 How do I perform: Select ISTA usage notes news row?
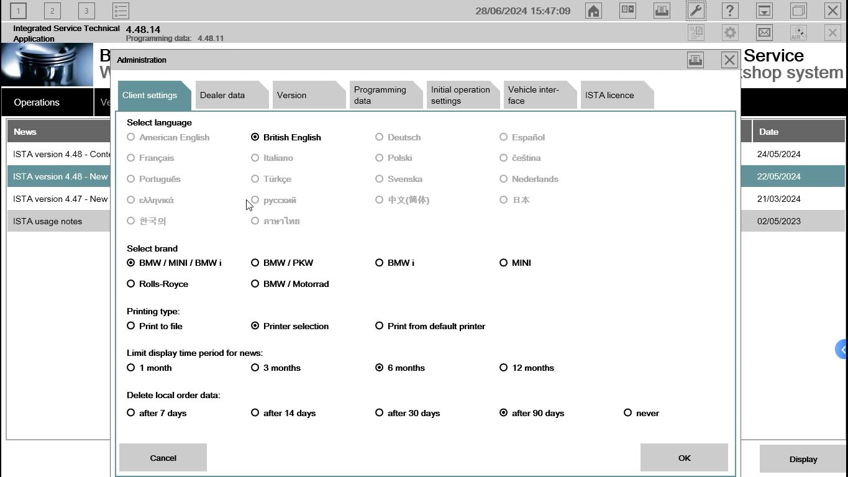tap(59, 221)
